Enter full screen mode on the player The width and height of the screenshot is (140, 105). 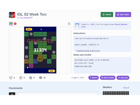click(69, 24)
